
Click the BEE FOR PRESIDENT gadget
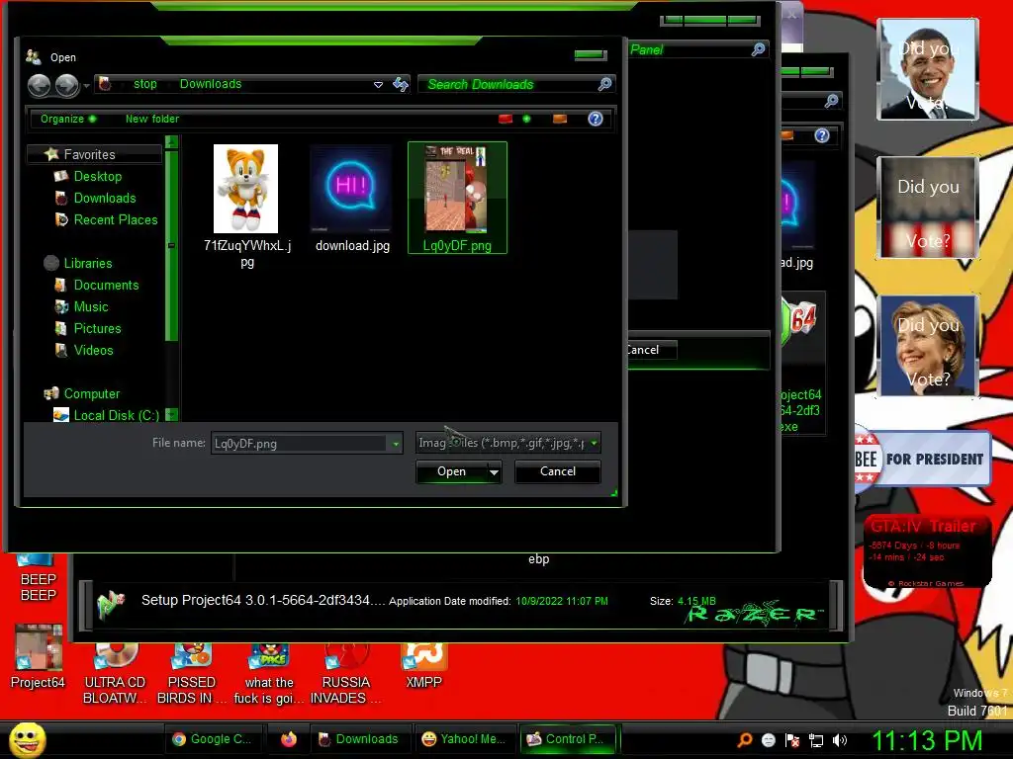tap(923, 460)
